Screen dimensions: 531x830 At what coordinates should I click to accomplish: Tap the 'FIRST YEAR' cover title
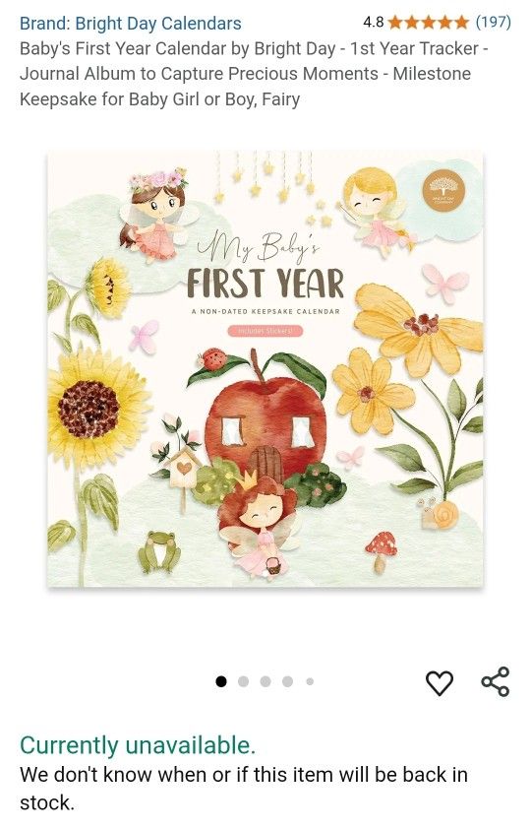click(x=265, y=283)
